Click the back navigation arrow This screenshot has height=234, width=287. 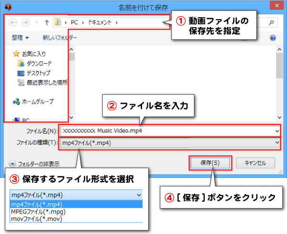click(x=13, y=22)
